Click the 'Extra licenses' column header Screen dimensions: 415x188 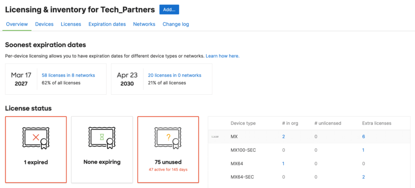click(x=376, y=123)
